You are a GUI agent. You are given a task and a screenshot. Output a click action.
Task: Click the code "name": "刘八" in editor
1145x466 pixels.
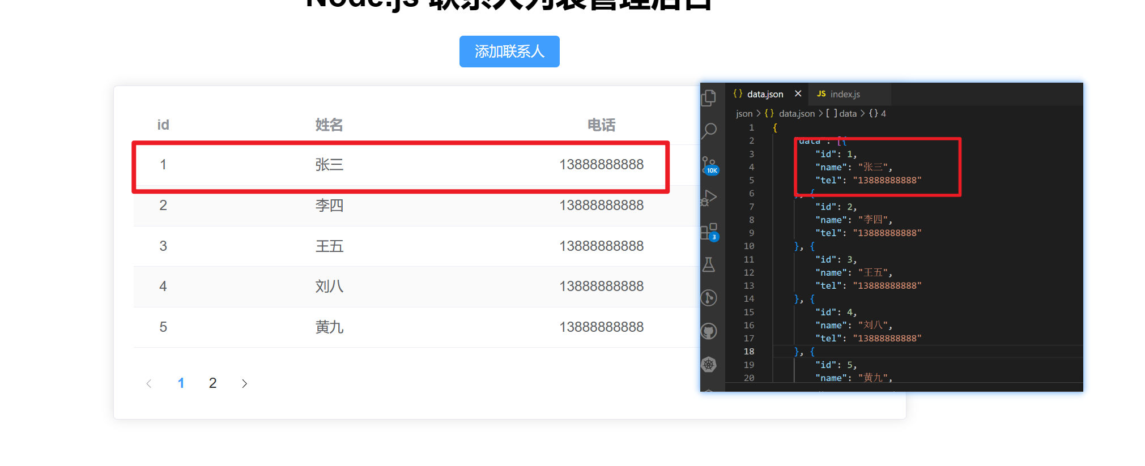point(853,325)
